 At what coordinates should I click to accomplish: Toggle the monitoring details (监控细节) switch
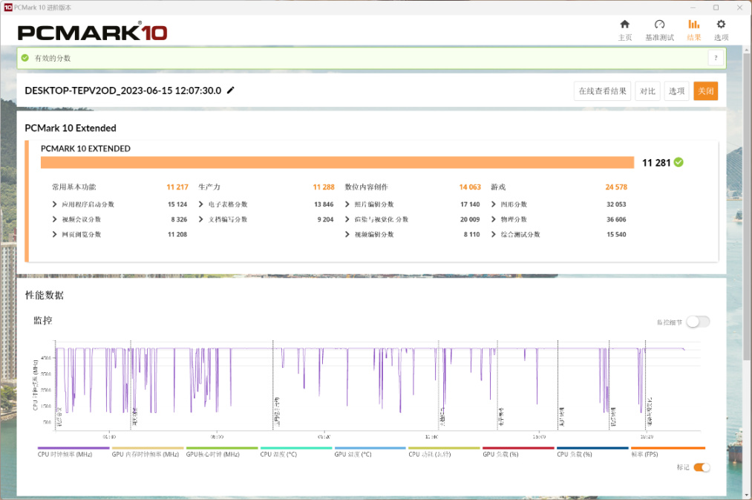698,322
